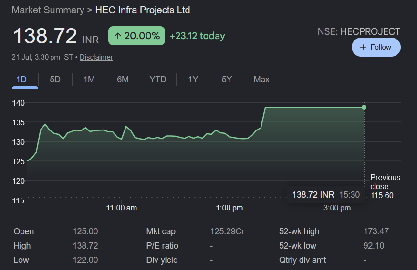The width and height of the screenshot is (417, 270).
Task: Click the High value 138.72 in stats
Action: pos(85,246)
